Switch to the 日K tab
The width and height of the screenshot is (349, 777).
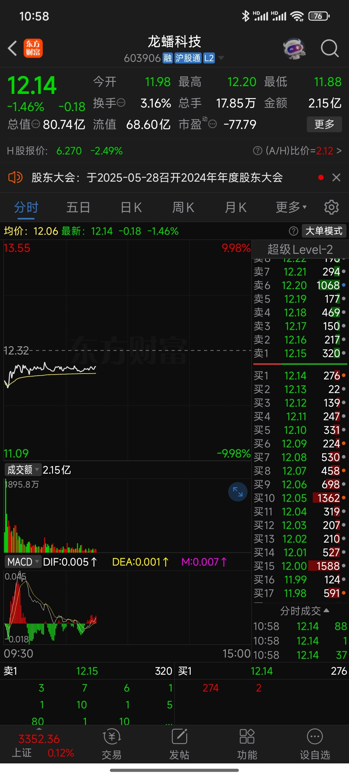point(131,207)
